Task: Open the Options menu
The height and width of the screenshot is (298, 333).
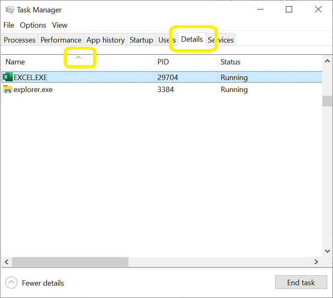Action: point(33,25)
